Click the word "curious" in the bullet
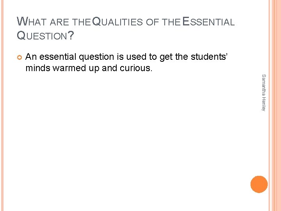 136,68
